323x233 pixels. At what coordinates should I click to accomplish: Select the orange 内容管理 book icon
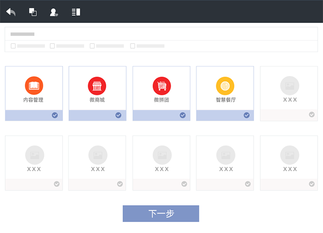tap(34, 86)
